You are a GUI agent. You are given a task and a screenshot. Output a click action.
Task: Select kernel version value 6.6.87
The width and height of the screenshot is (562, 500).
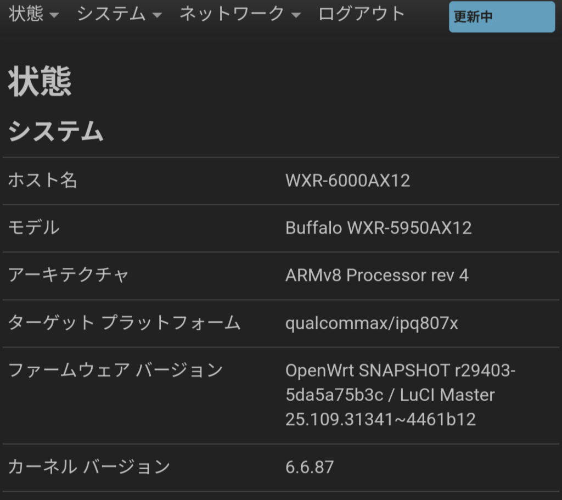point(310,468)
